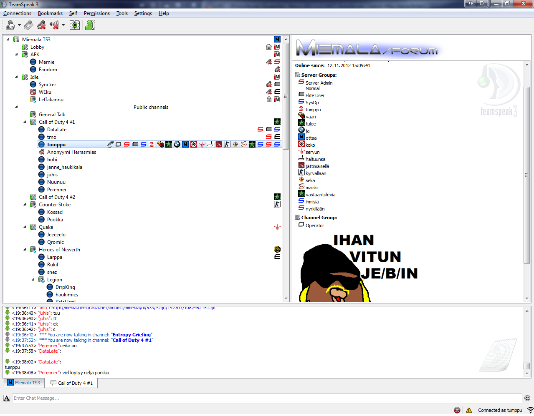Switch to the Miemala TS3 chat tab
Screen dimensions: 534x416
point(24,383)
